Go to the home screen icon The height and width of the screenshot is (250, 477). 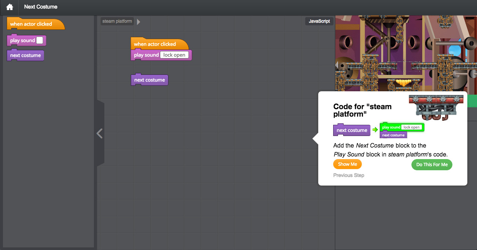click(x=10, y=7)
